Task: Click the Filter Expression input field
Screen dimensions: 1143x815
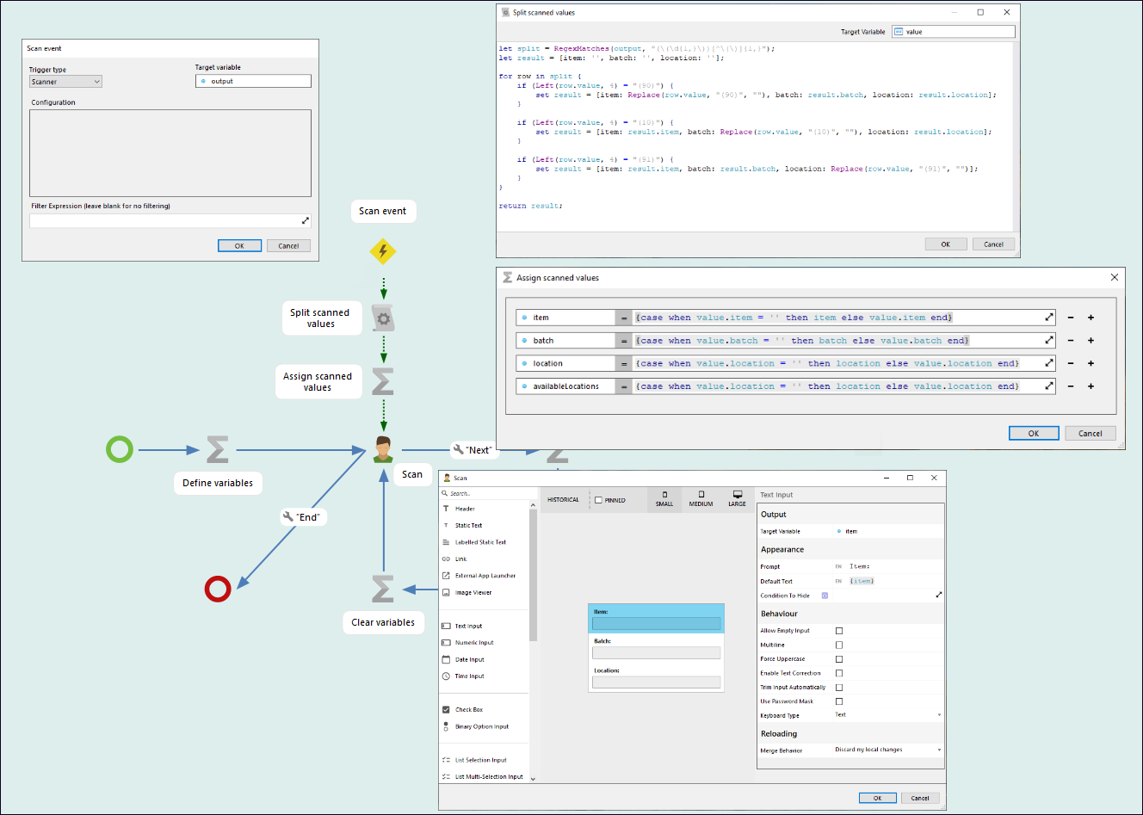Action: tap(164, 221)
